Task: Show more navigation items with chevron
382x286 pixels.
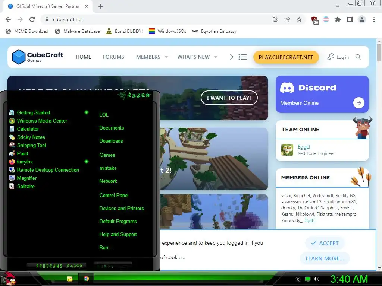Action: [231, 57]
